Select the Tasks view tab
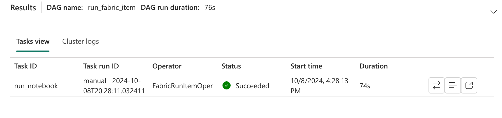This screenshot has width=502, height=118. tap(33, 41)
